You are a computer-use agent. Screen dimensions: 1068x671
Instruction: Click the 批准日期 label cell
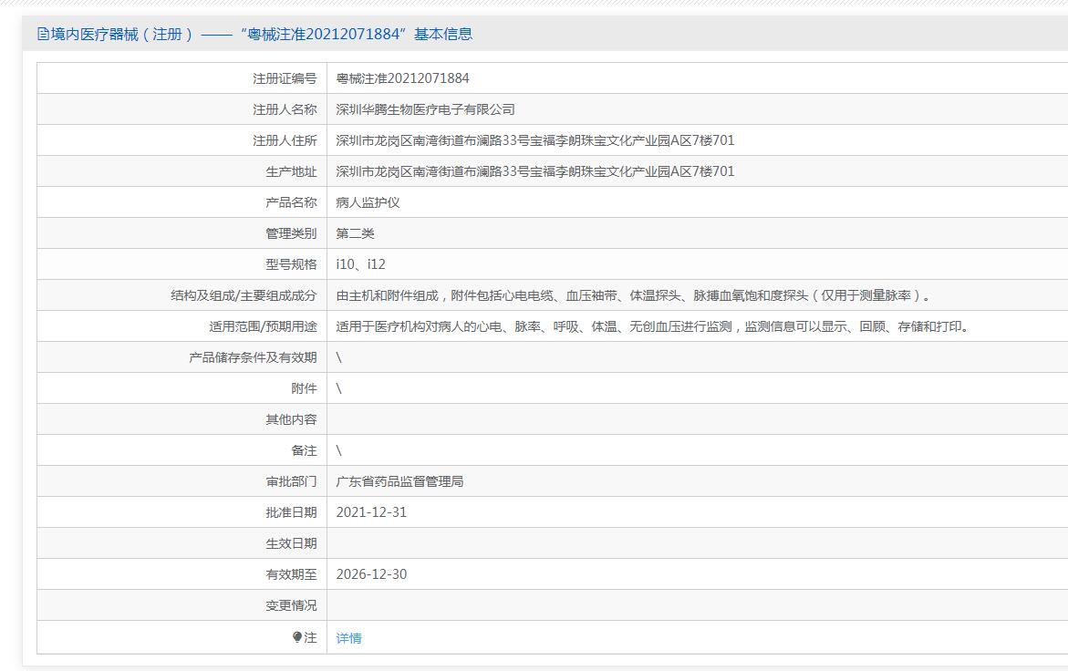coord(181,511)
